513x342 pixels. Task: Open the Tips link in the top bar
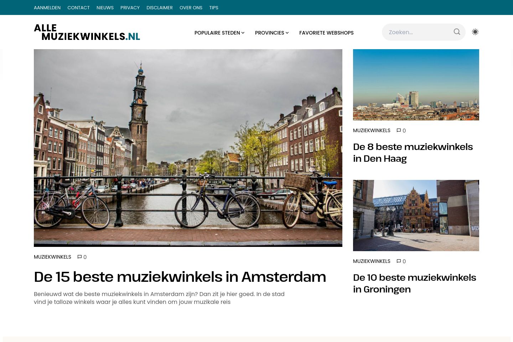click(214, 7)
